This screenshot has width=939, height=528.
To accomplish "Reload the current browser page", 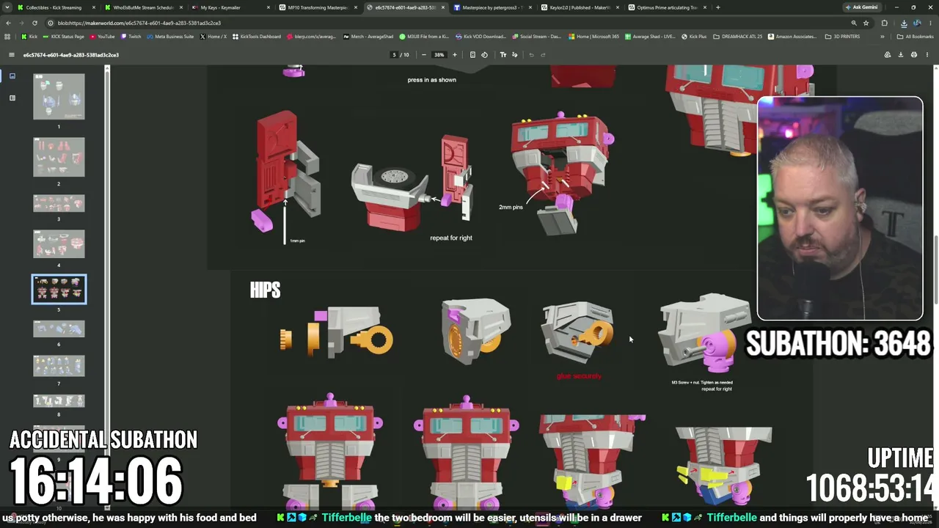I will (x=37, y=23).
